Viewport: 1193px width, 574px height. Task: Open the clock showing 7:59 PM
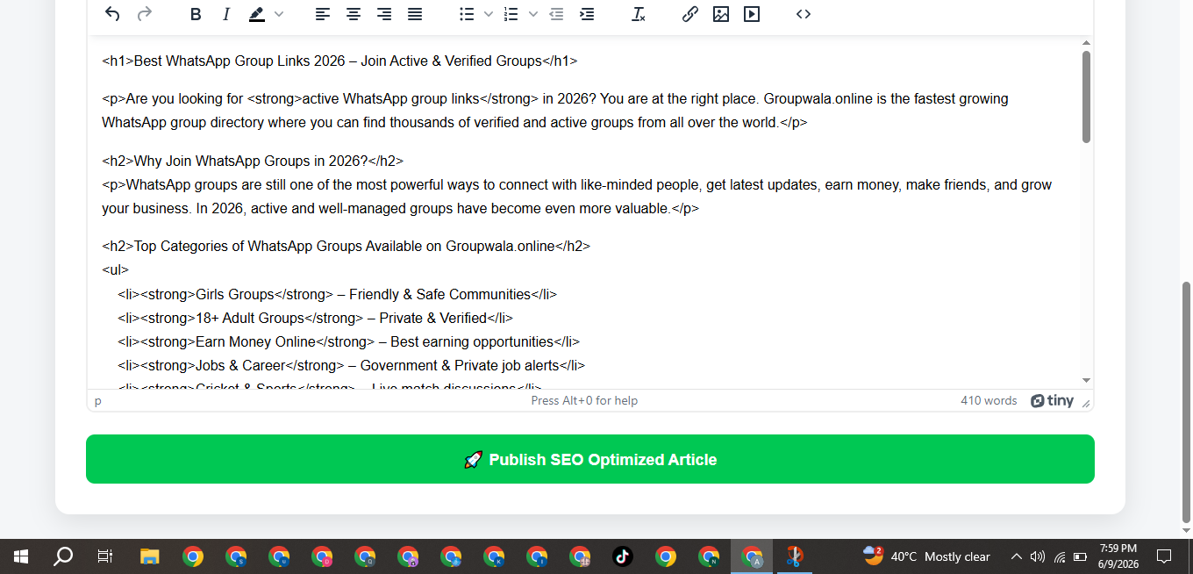1118,556
